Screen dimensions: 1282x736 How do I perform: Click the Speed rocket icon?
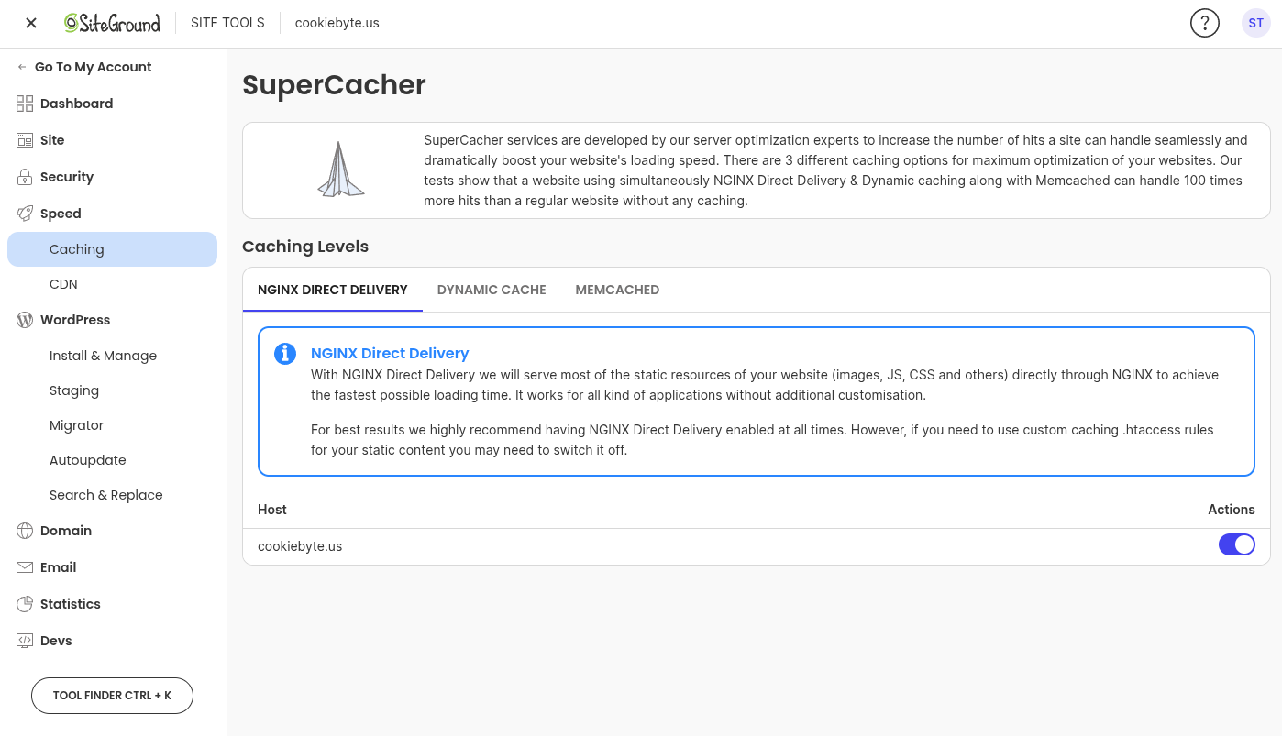25,214
